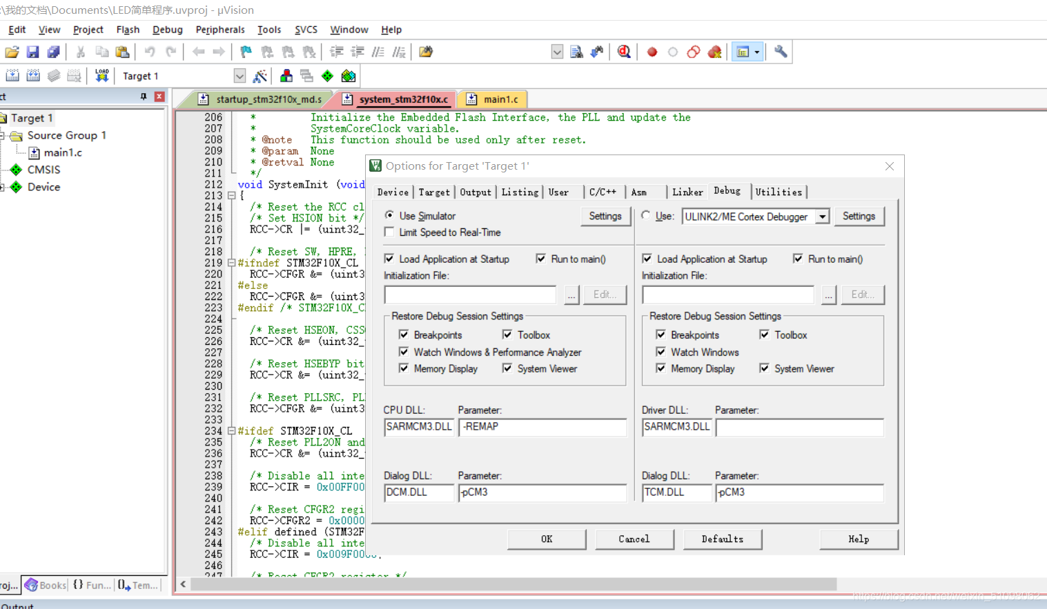Click the Defaults button
The image size is (1047, 609).
click(722, 539)
